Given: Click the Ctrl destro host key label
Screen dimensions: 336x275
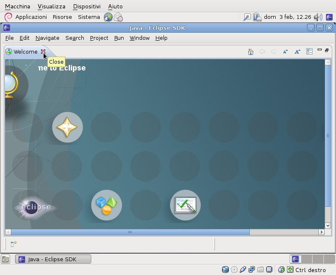Looking at the screenshot, I should tap(310, 270).
